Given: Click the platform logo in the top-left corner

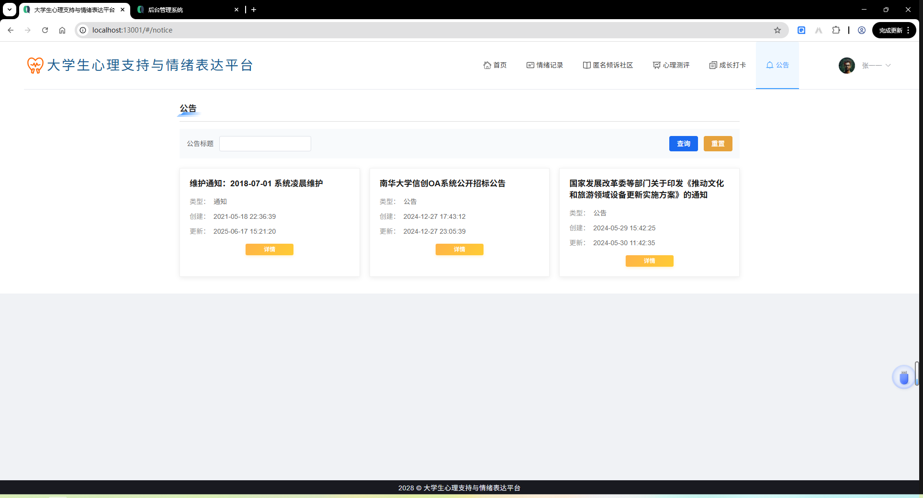Looking at the screenshot, I should tap(35, 65).
